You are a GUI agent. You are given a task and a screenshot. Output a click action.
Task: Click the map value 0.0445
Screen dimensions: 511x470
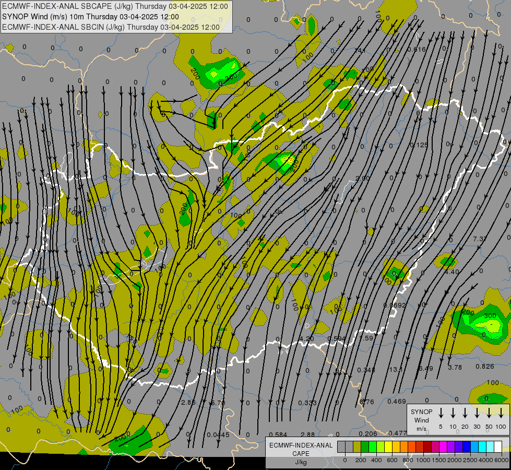(218, 435)
